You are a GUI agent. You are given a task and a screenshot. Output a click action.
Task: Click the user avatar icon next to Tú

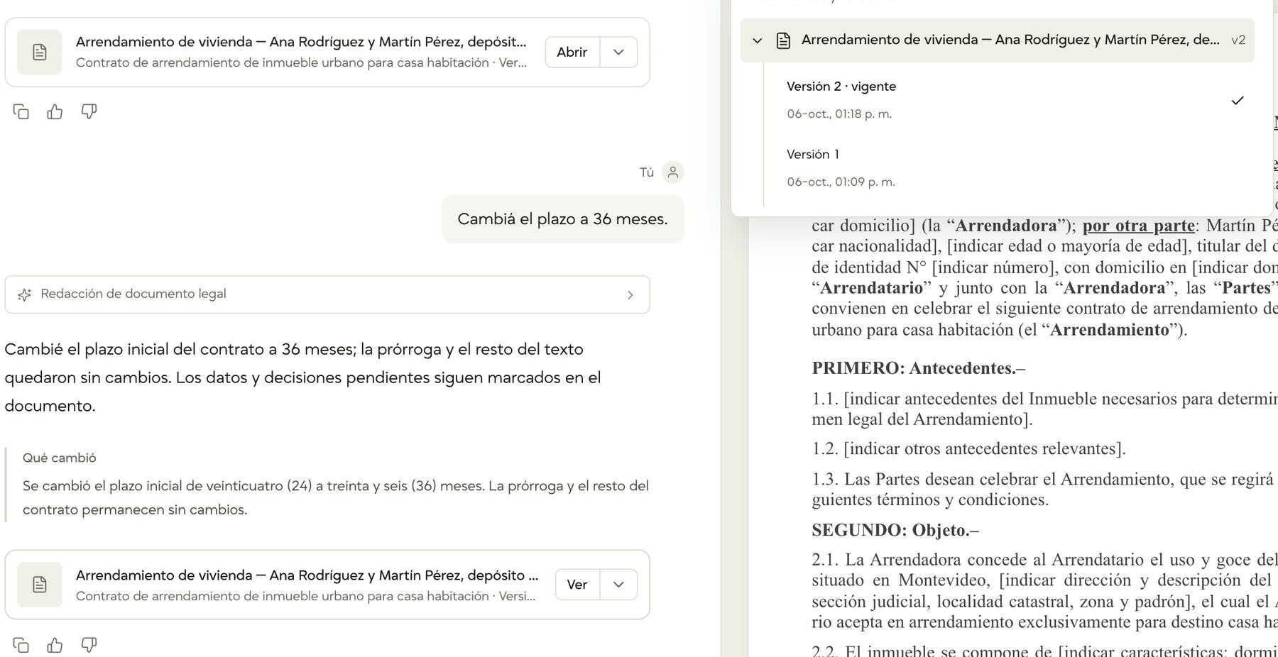(x=672, y=172)
